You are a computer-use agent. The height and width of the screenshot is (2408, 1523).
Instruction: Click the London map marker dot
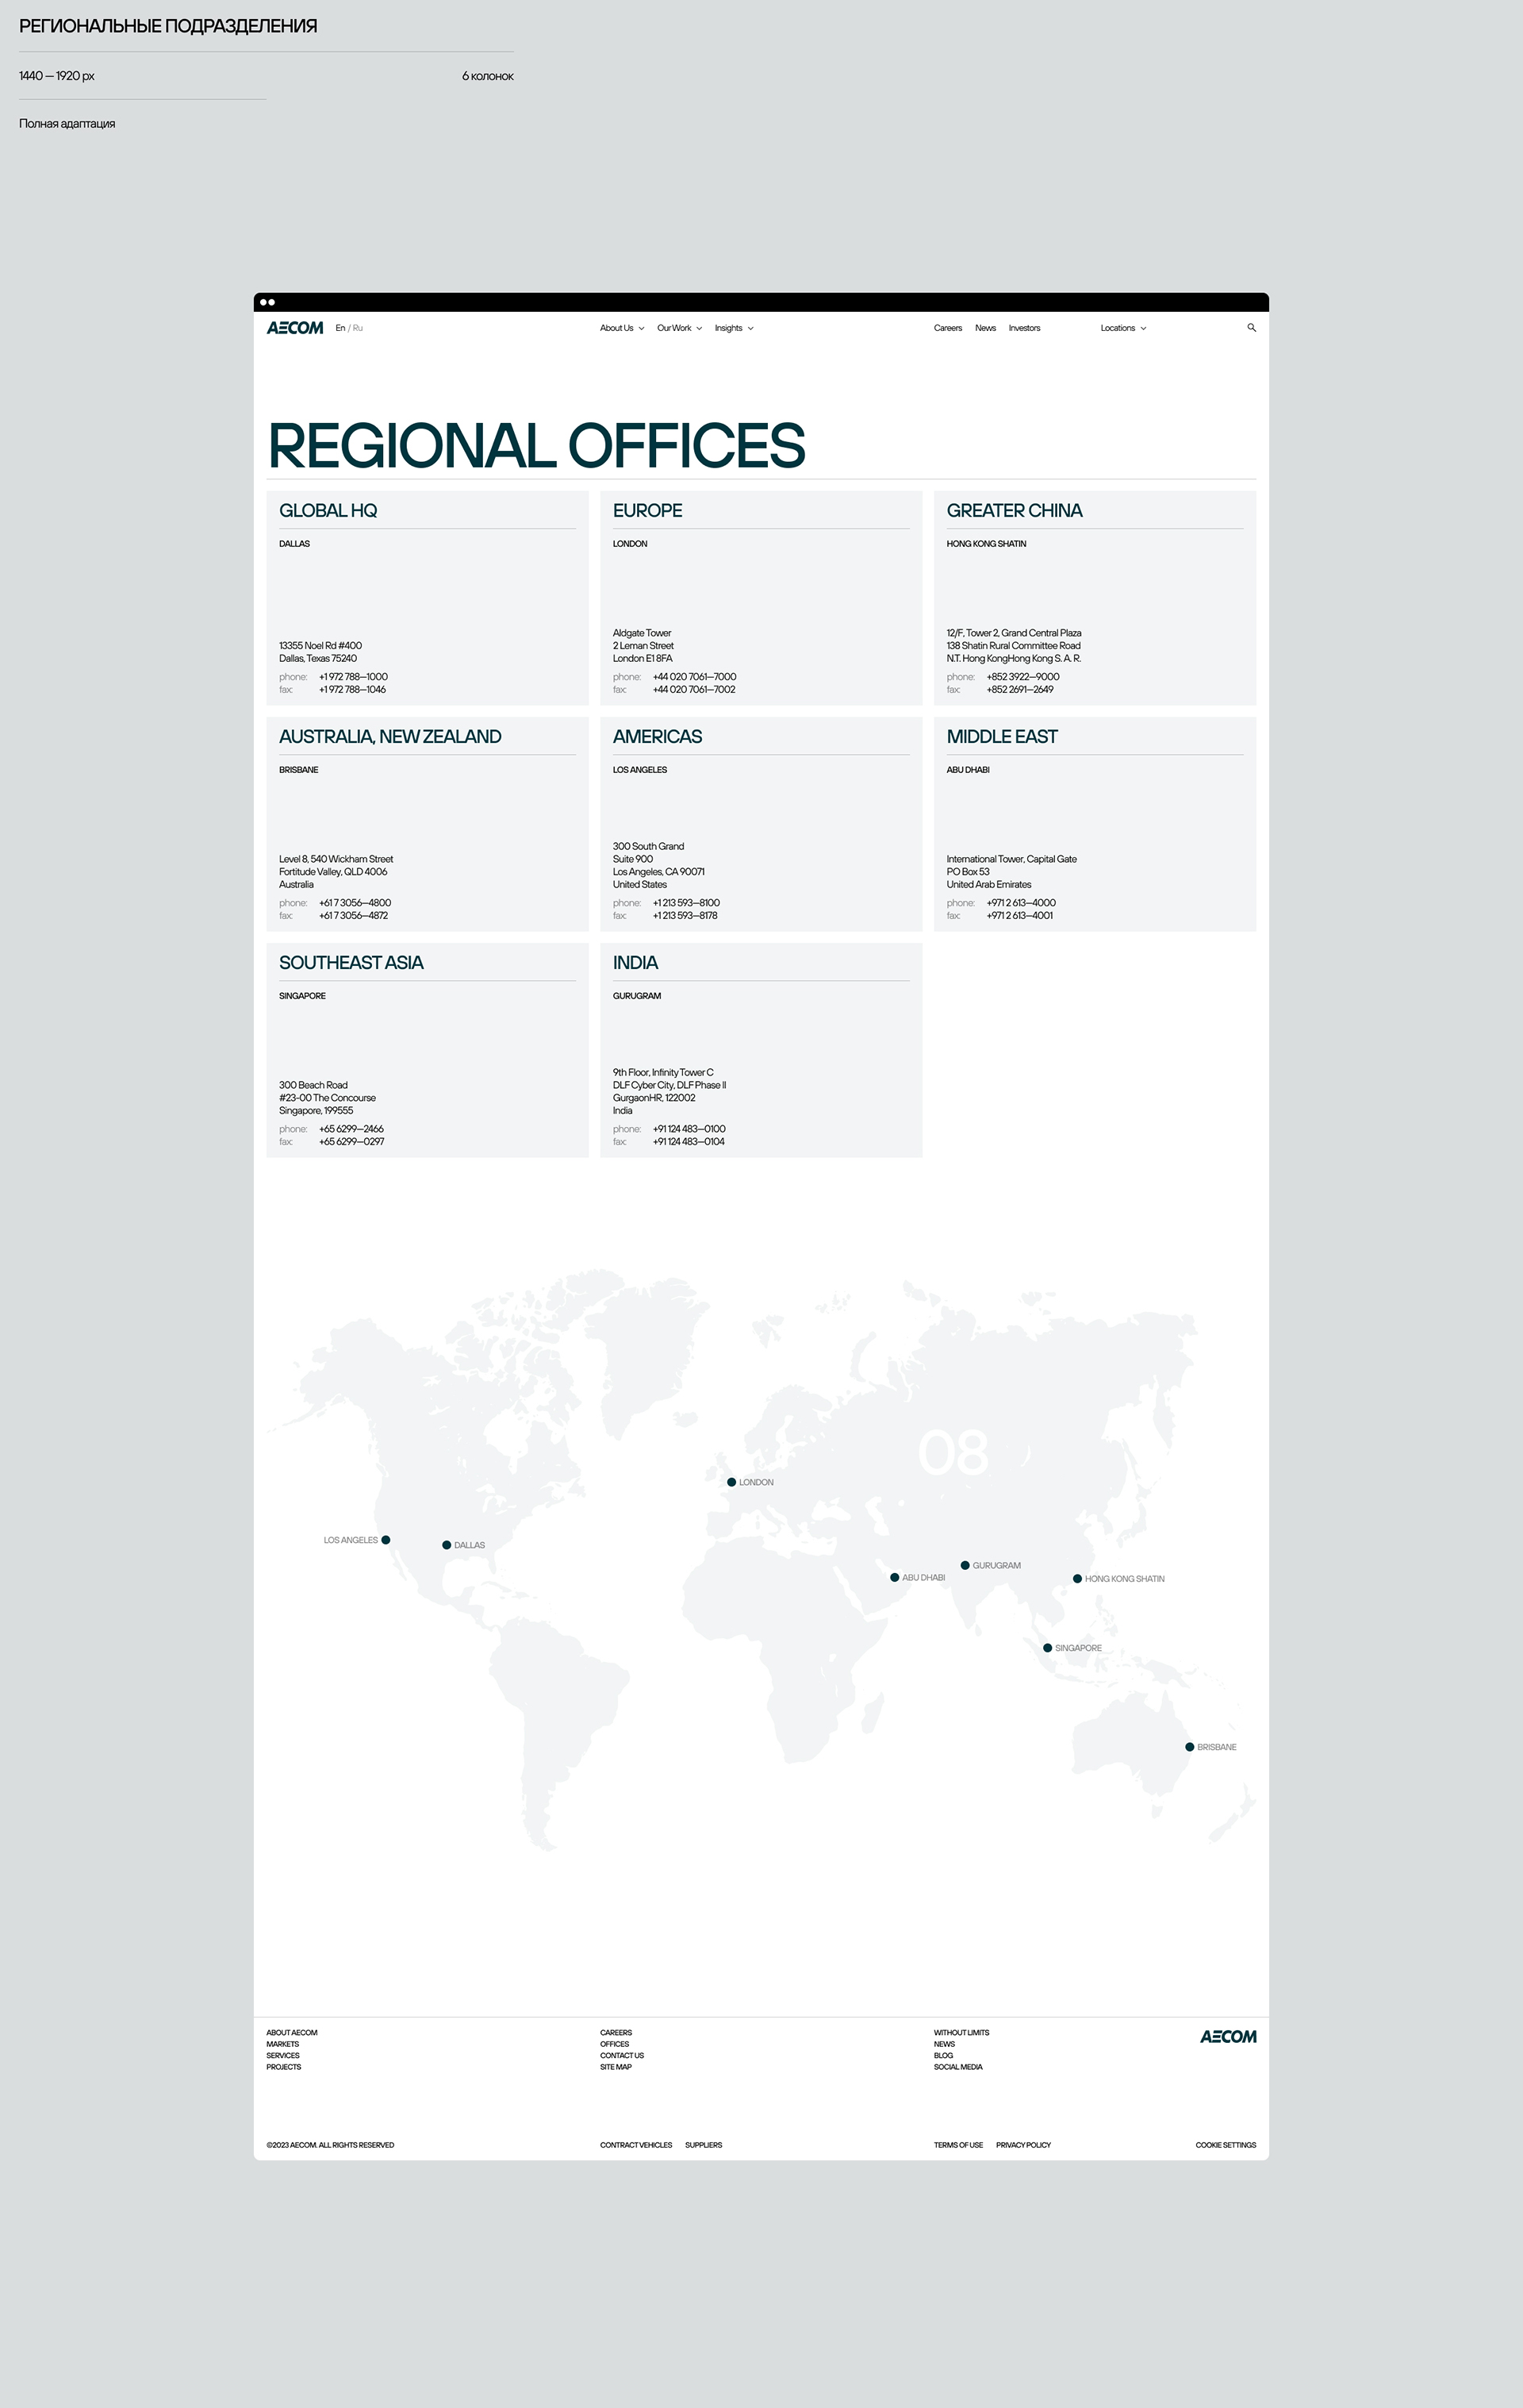tap(731, 1482)
